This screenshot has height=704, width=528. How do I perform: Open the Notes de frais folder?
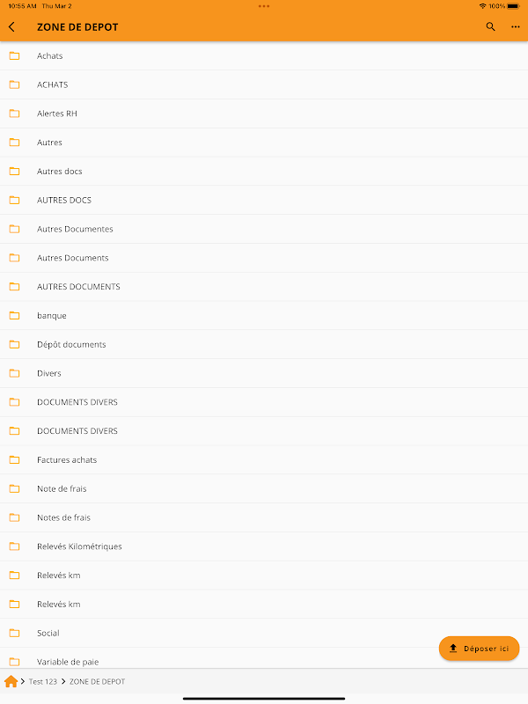pos(264,517)
